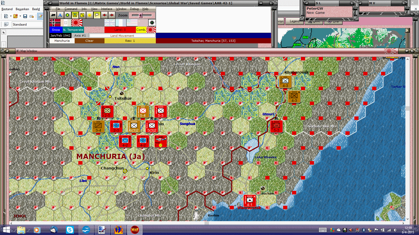Screen dimensions: 419x235
Task: Click the yellow unit counter toolbar icon
Action: coord(75,15)
